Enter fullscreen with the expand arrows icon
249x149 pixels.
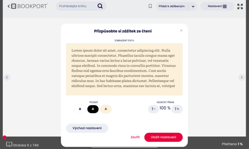coord(240,6)
